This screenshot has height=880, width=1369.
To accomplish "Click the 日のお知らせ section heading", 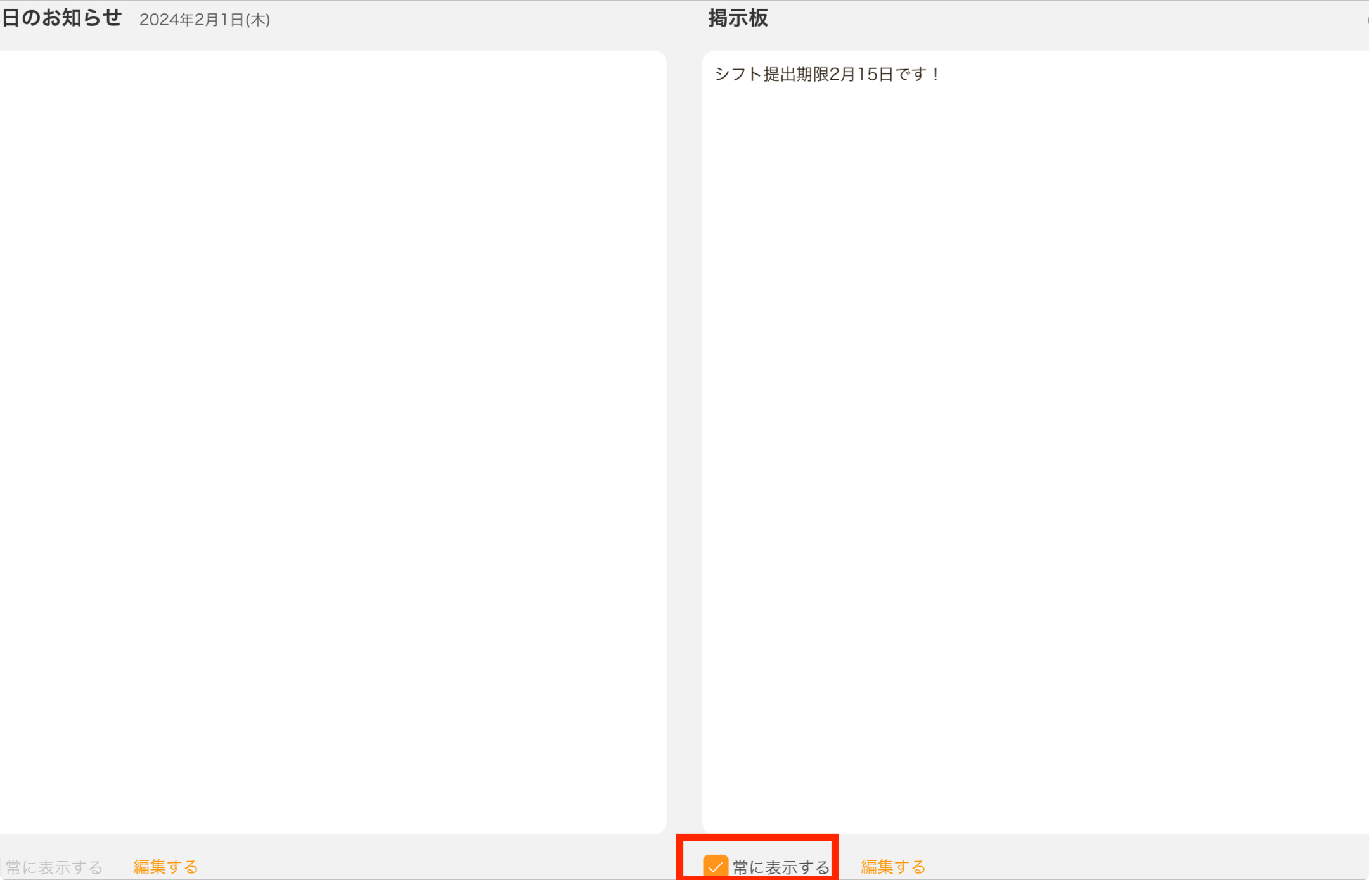I will click(x=61, y=18).
